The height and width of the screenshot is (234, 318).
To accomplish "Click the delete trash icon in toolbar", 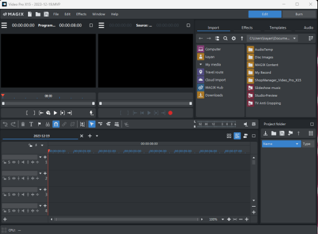I will coord(23,124).
